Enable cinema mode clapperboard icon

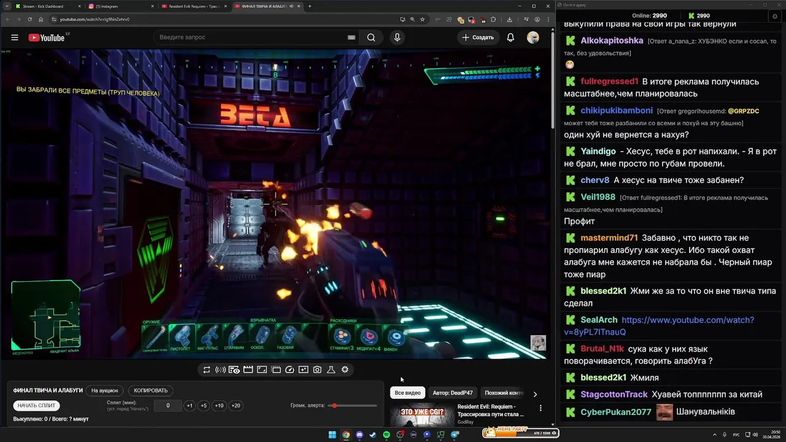coord(248,370)
